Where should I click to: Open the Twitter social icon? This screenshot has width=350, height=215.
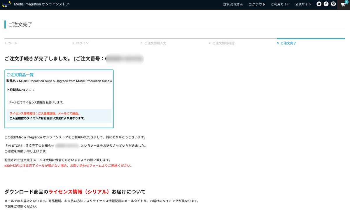coord(319,4)
